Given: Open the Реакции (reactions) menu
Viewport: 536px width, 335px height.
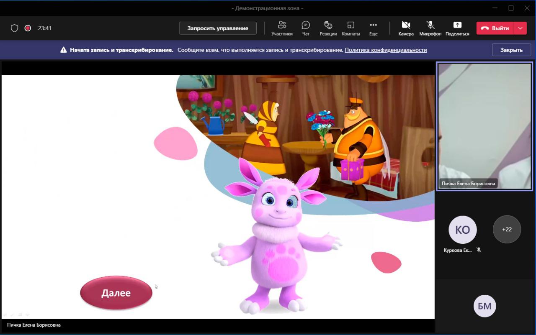Looking at the screenshot, I should point(328,28).
